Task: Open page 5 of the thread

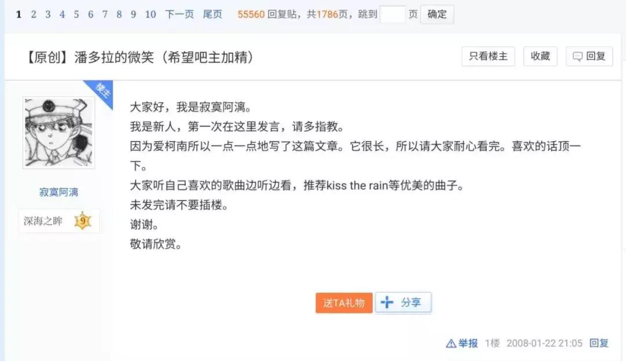Action: tap(76, 14)
